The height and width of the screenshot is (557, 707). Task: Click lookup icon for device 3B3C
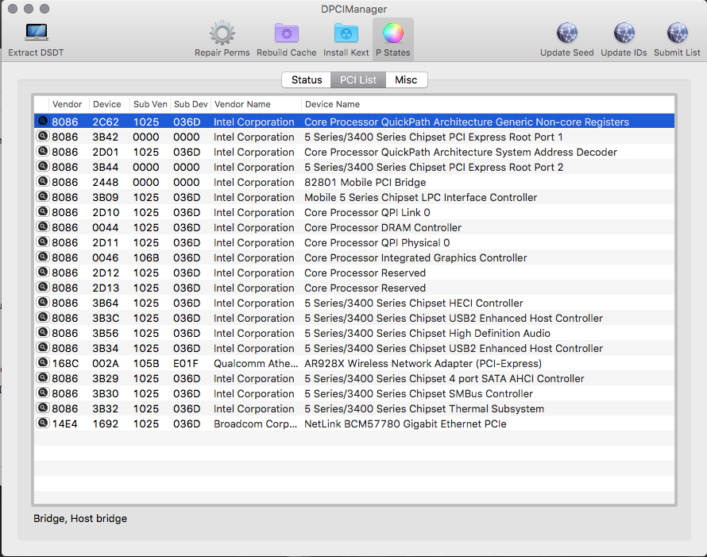click(42, 318)
